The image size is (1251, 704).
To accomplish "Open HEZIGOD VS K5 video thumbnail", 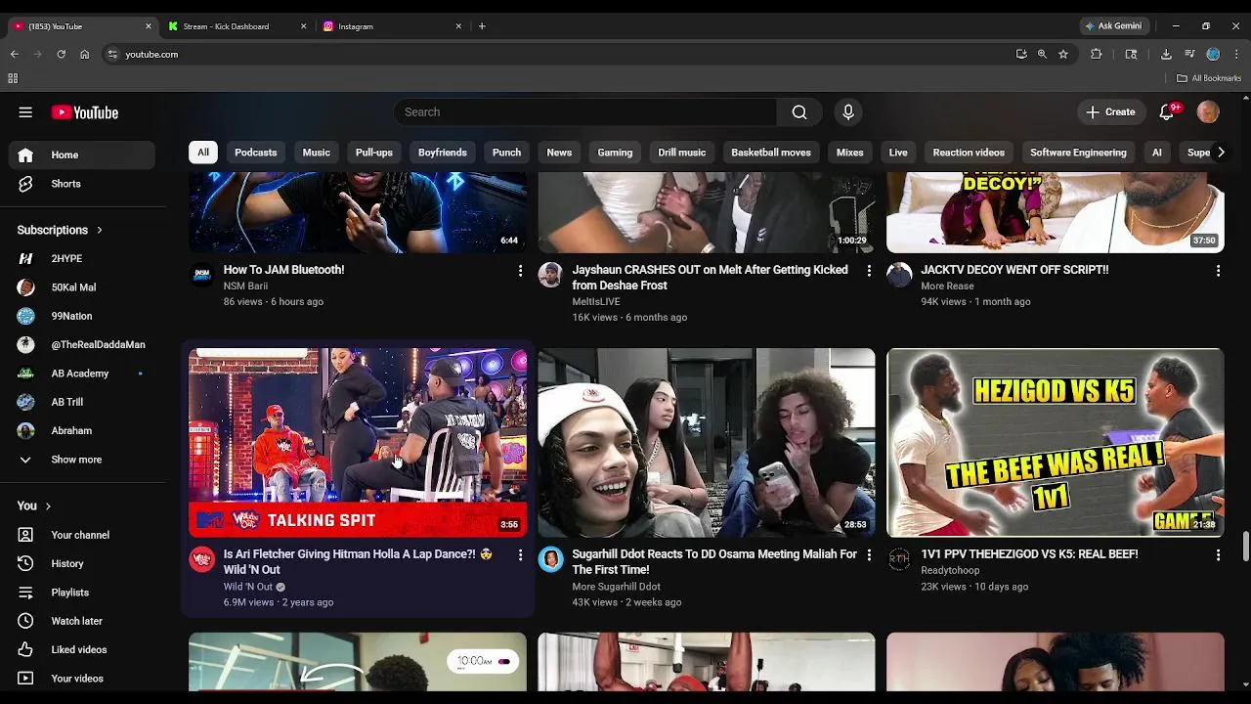I will pyautogui.click(x=1056, y=442).
